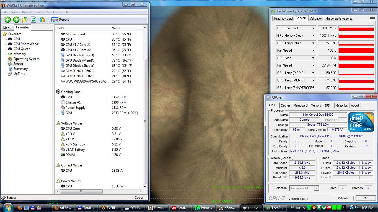Screen dimensions: 378x212
Task: Open the Favorites menu in EVEREST
Action: pos(42,12)
